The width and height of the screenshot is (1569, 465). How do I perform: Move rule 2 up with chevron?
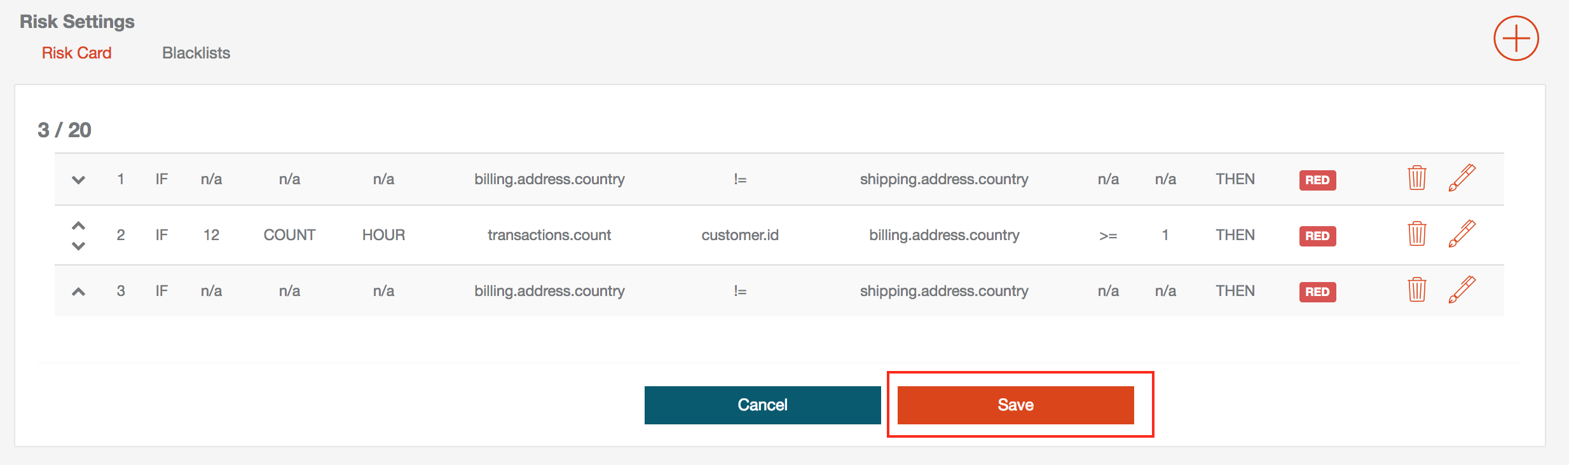click(x=78, y=226)
